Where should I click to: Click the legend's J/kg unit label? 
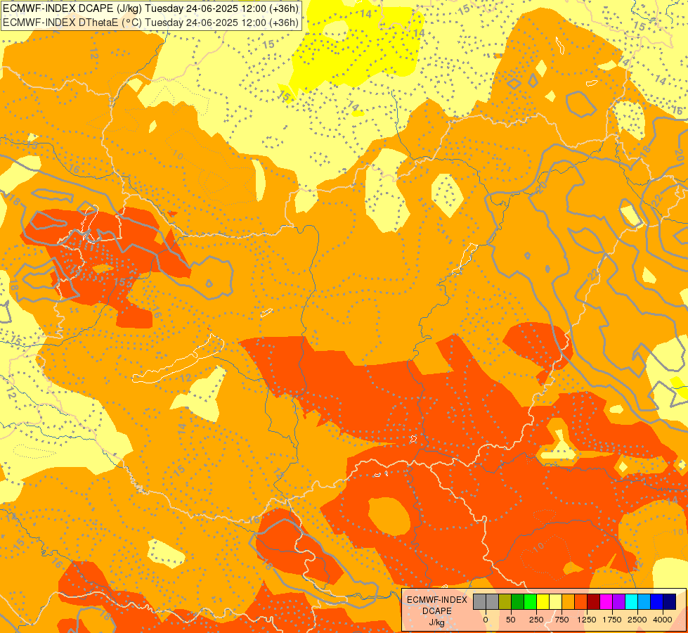(x=436, y=623)
